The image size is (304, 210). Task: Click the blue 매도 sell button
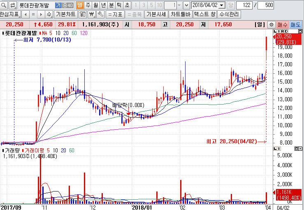click(x=295, y=24)
